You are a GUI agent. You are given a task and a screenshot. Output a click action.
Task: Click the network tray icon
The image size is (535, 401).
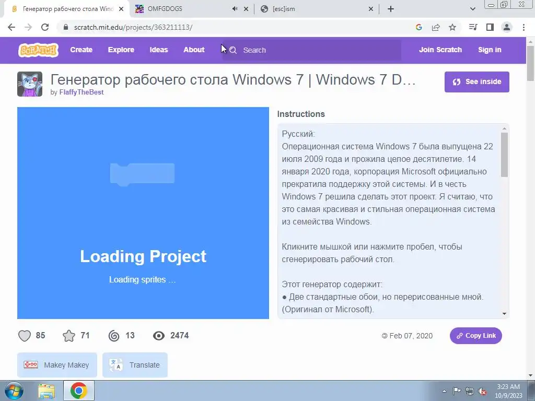[470, 391]
